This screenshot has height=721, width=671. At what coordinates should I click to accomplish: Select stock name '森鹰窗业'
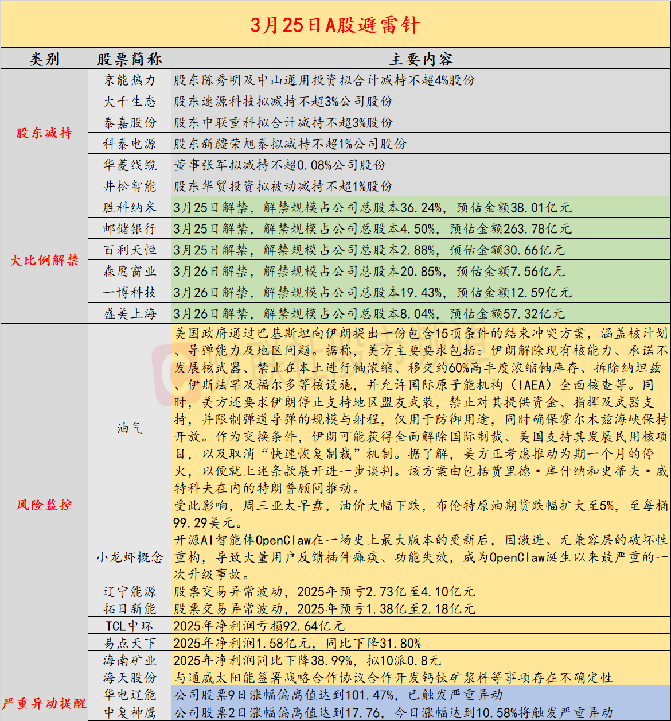(130, 272)
